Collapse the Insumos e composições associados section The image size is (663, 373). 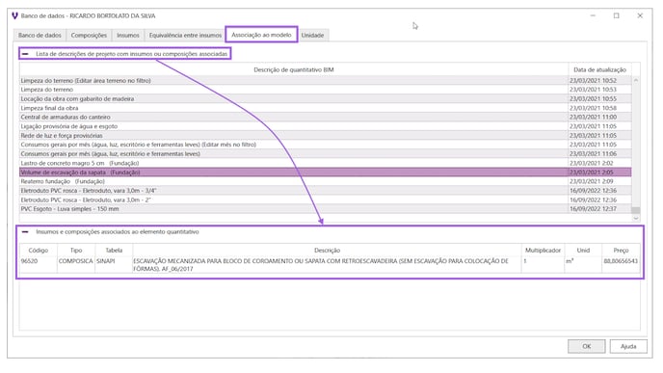coord(25,231)
